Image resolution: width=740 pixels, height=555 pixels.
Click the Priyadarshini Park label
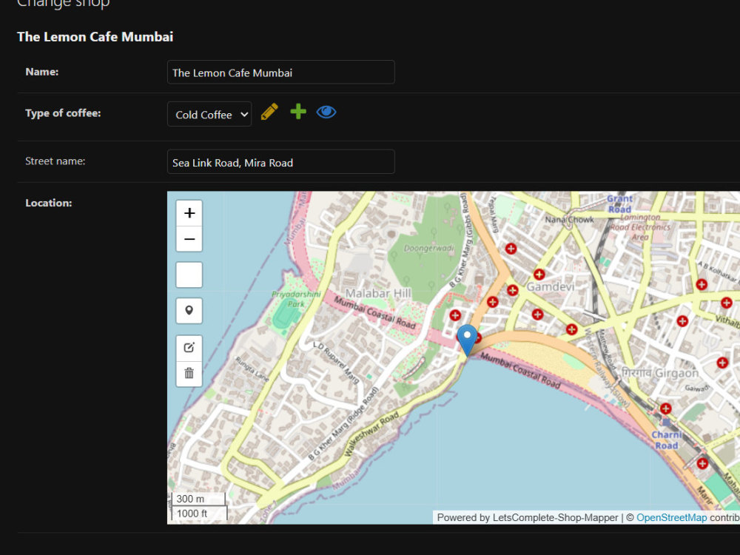coord(296,299)
